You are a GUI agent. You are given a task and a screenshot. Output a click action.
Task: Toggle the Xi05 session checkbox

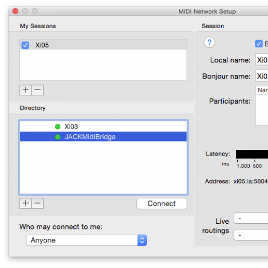pos(25,45)
